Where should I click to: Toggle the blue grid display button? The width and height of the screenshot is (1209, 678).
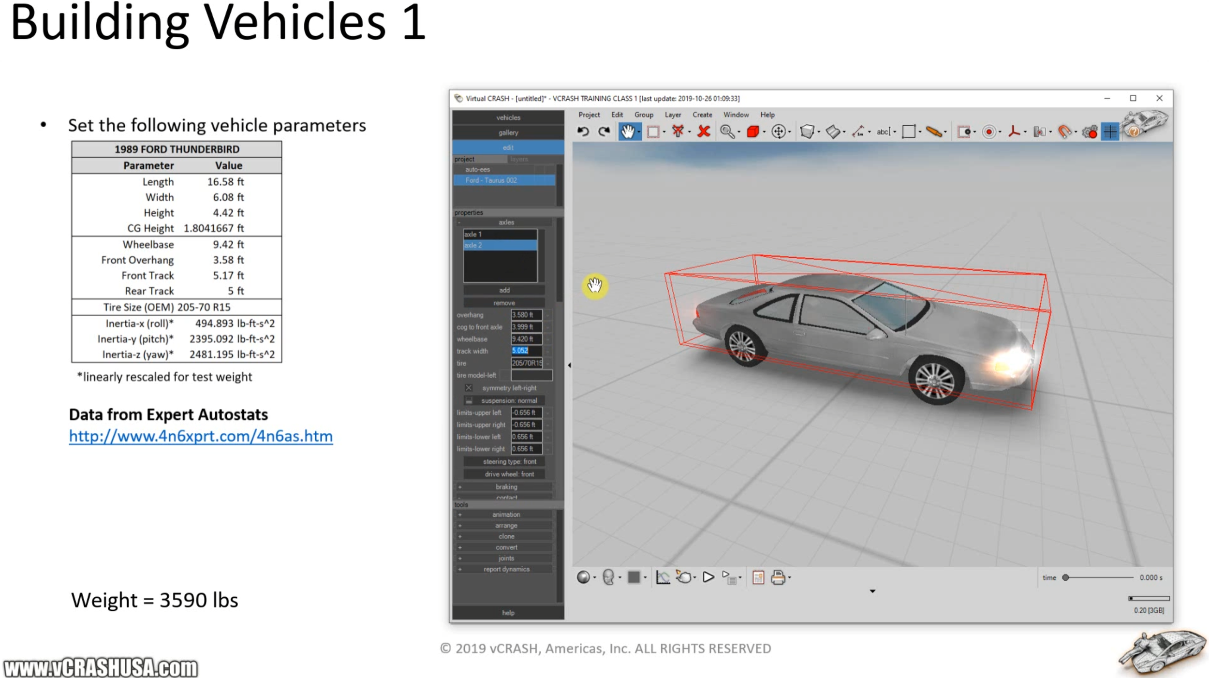tap(1110, 132)
